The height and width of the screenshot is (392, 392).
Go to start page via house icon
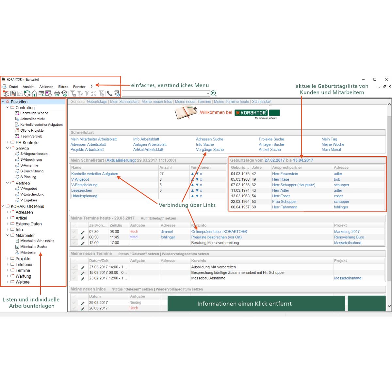(x=34, y=94)
